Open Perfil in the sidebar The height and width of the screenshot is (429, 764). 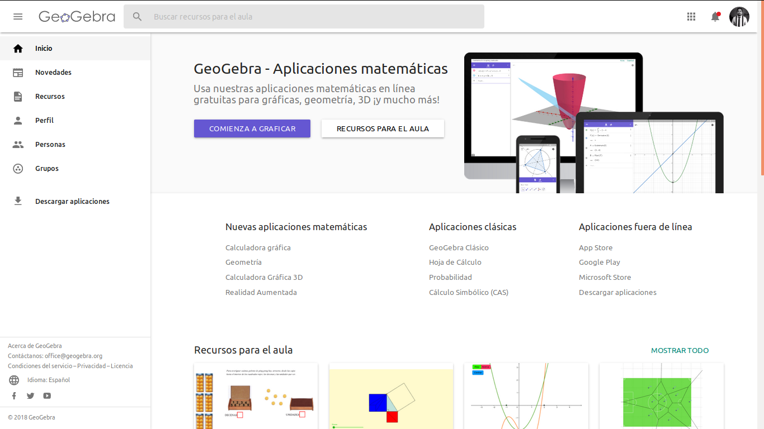[x=75, y=121]
